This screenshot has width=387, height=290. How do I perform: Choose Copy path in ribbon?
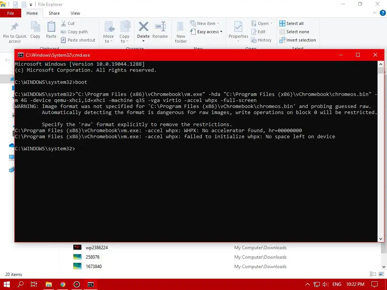(x=74, y=32)
